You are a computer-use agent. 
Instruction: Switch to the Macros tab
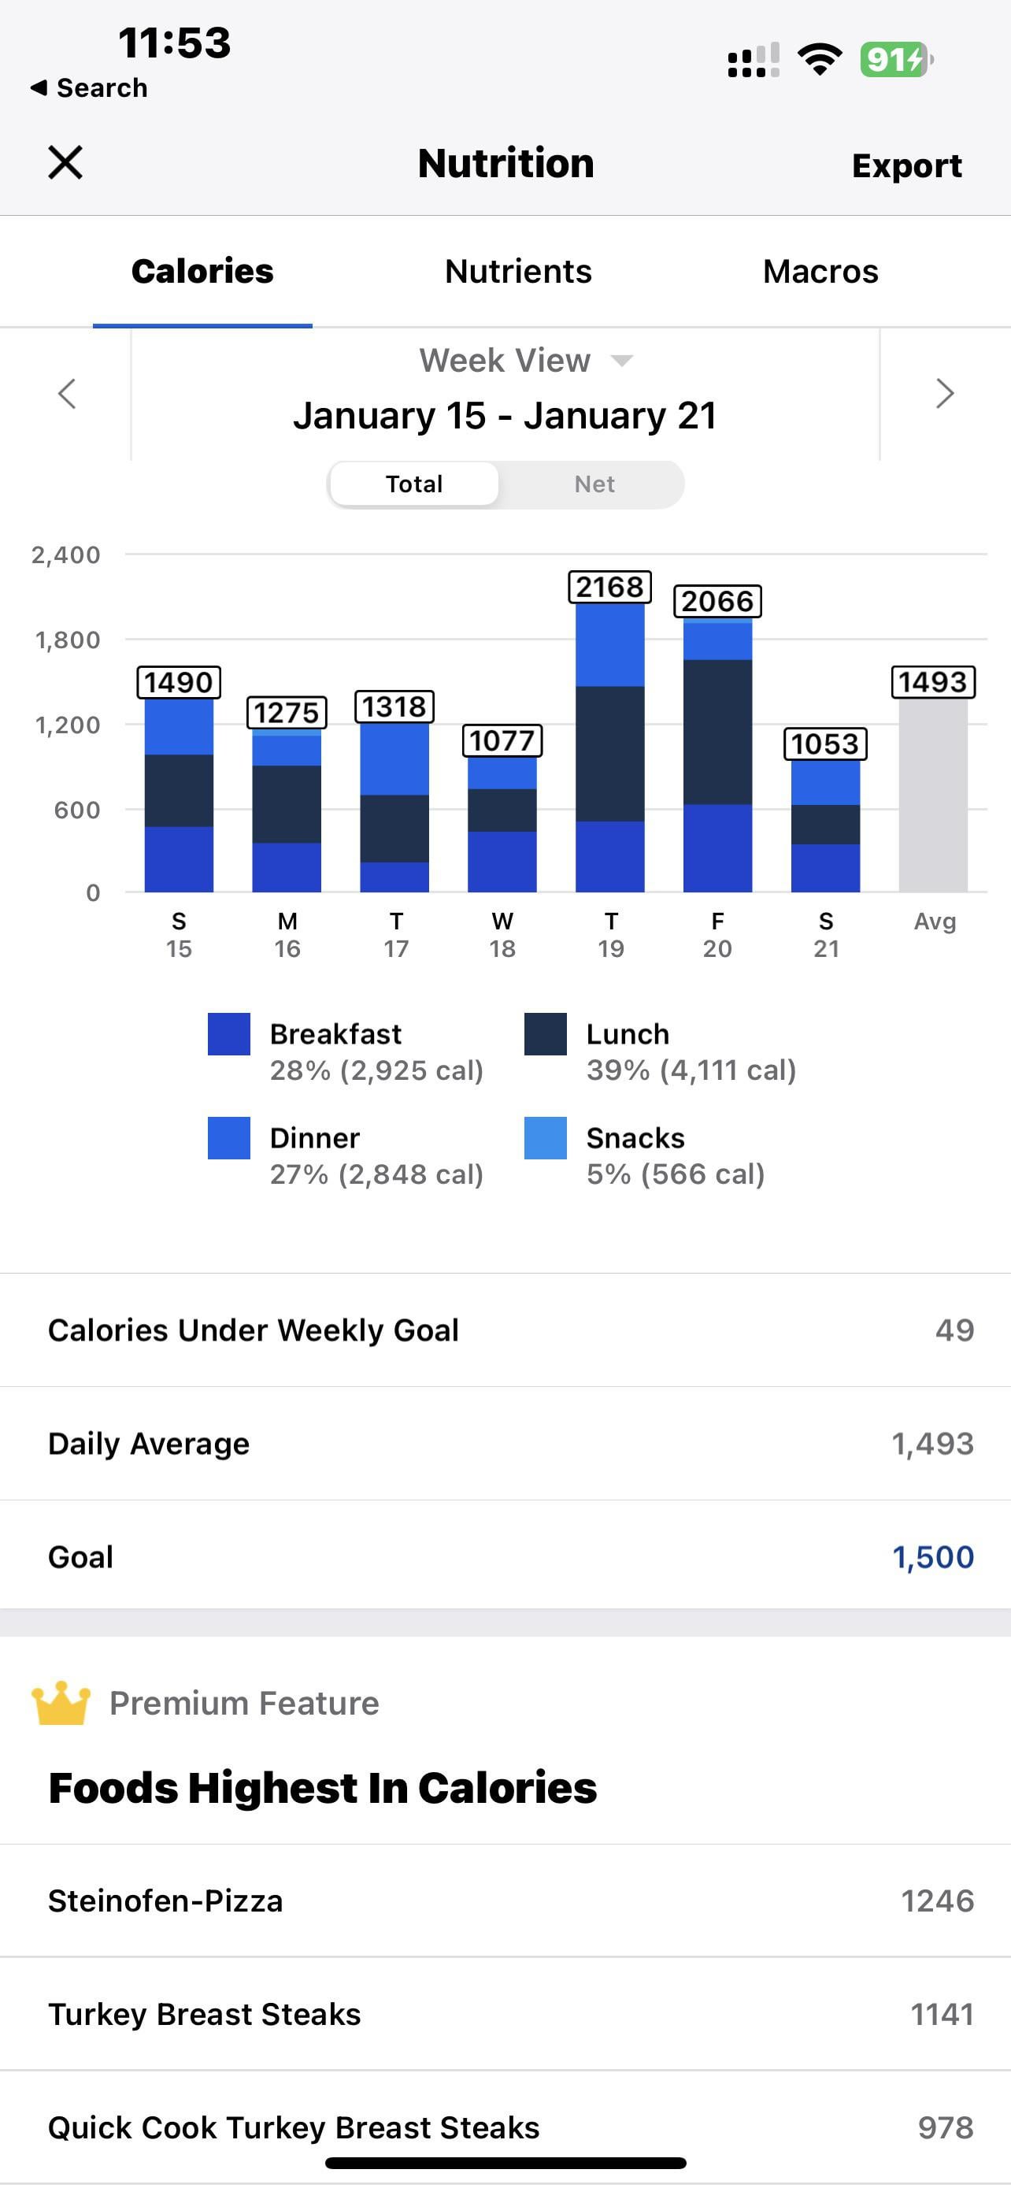coord(820,271)
